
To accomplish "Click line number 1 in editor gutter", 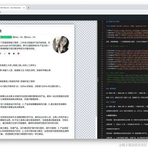I will pyautogui.click(x=102, y=22).
